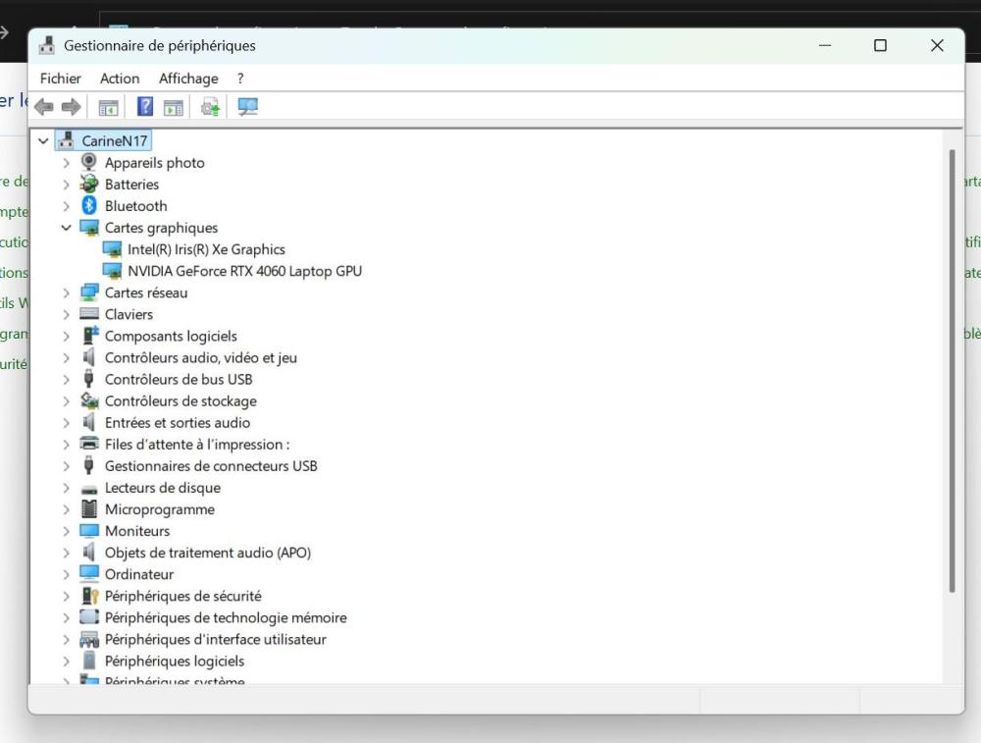Click the Cartes graphiques display icon

coord(89,228)
